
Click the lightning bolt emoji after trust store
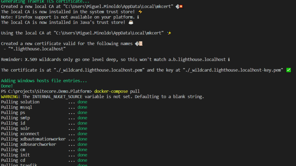point(140,12)
